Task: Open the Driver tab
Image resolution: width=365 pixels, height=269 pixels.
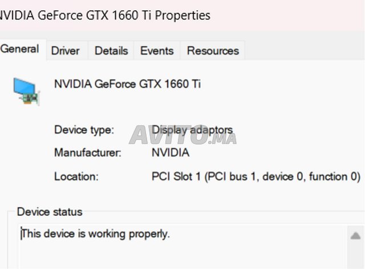Action: point(65,50)
